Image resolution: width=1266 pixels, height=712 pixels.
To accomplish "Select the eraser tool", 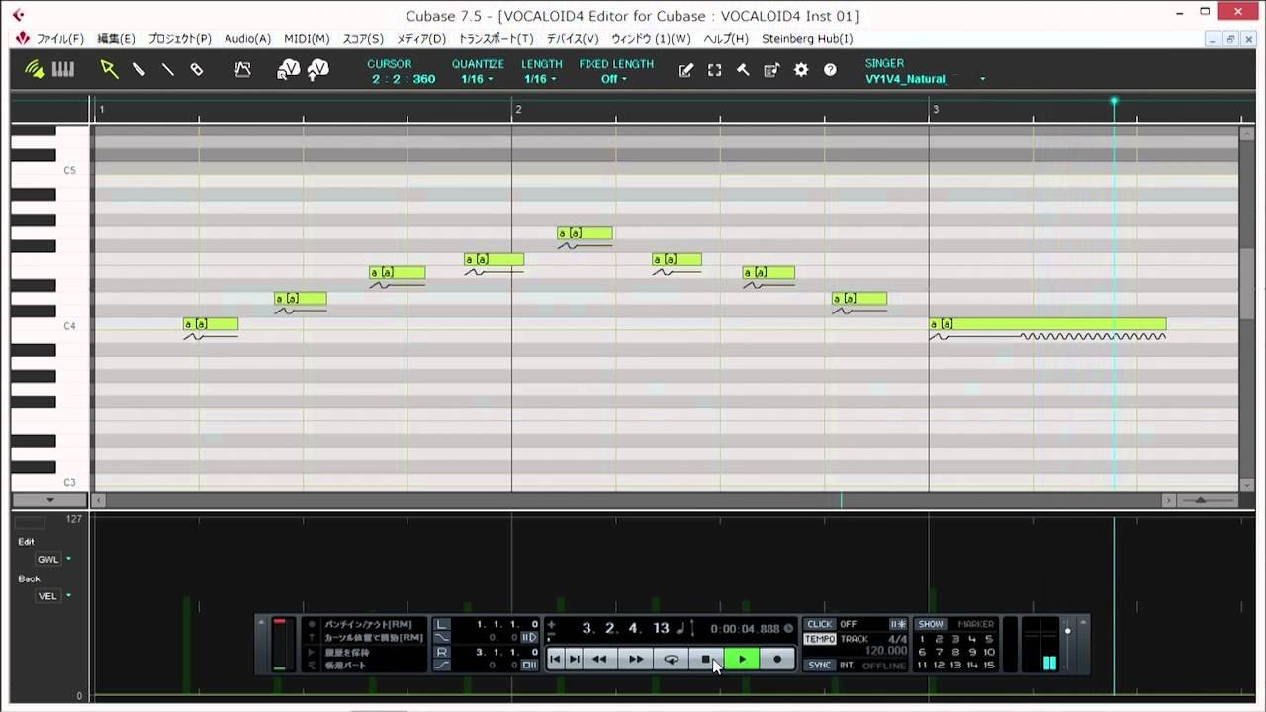I will pyautogui.click(x=196, y=70).
